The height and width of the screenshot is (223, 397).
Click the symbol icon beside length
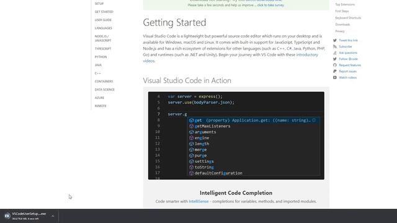[192, 144]
